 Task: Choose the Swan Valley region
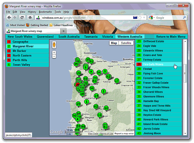(27, 65)
